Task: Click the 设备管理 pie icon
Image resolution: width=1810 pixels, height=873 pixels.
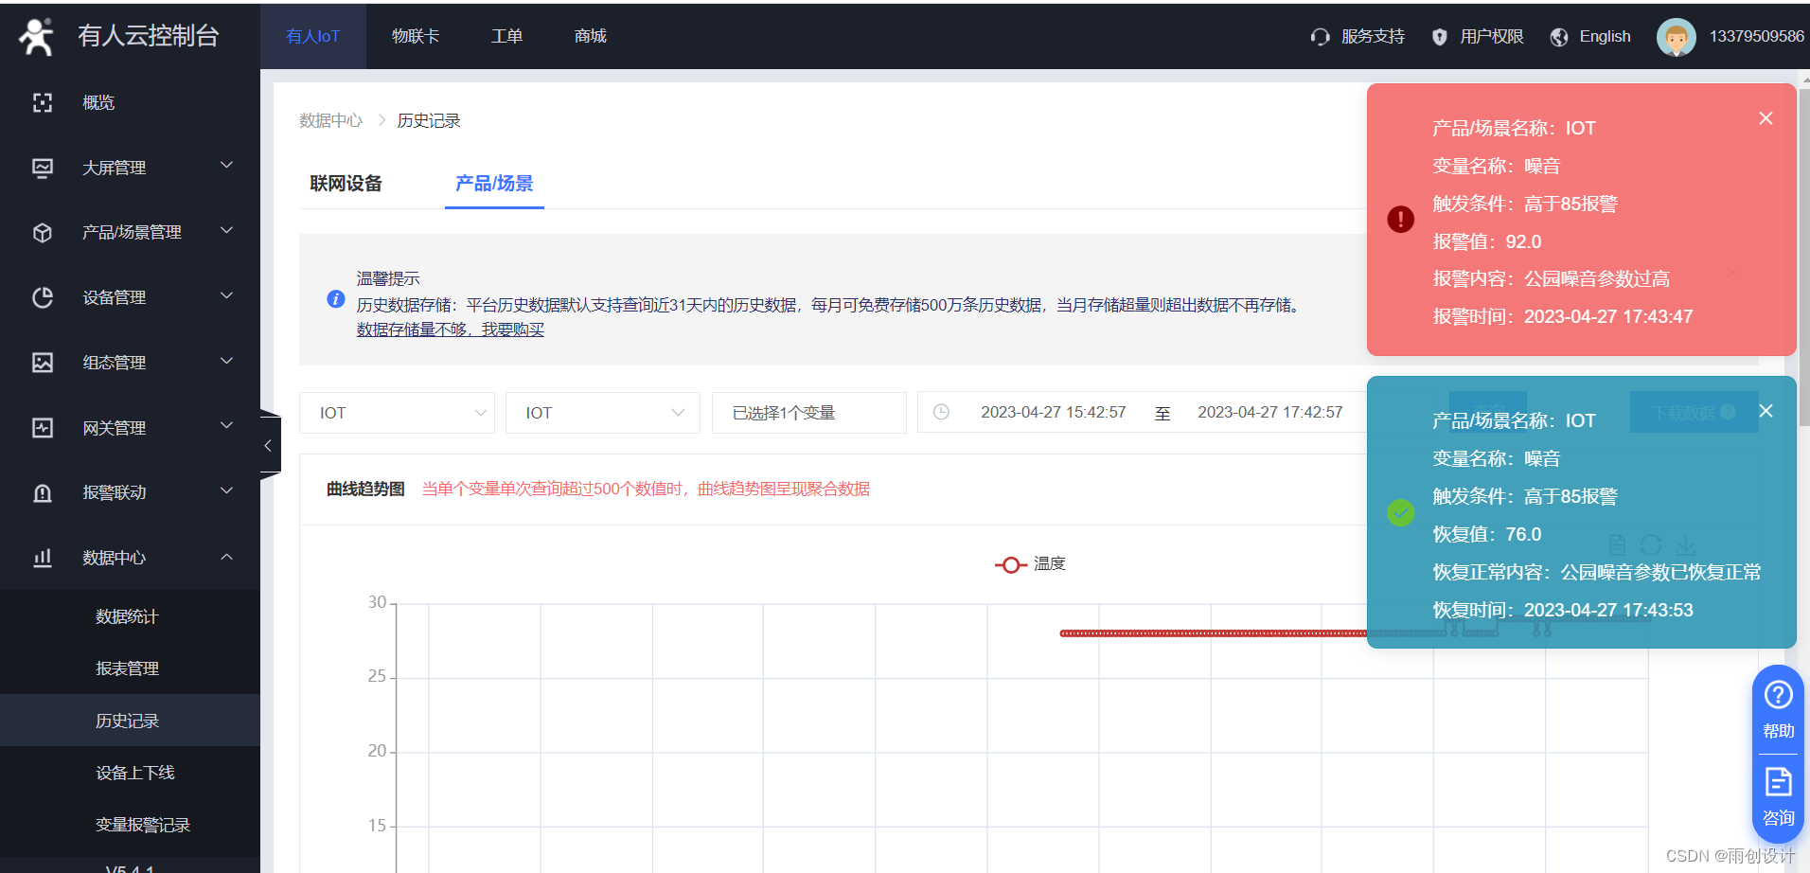Action: click(x=43, y=297)
